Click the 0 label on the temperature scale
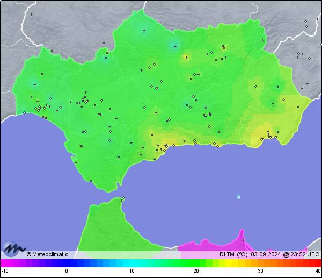The image size is (322, 278). tap(67, 270)
